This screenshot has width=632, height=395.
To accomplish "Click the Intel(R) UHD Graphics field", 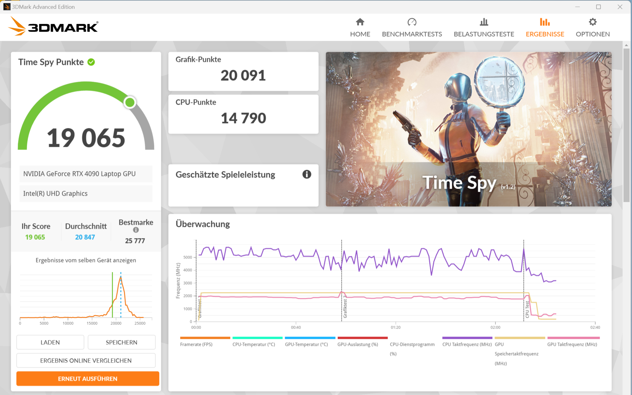I will (86, 194).
